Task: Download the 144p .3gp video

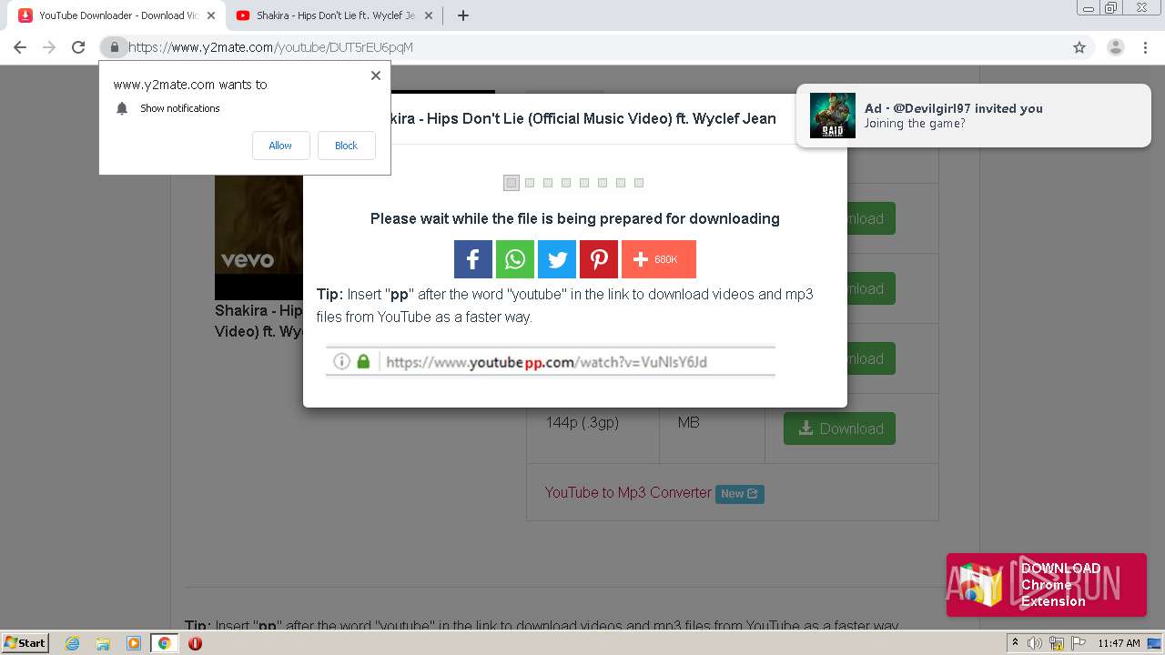Action: 839,428
